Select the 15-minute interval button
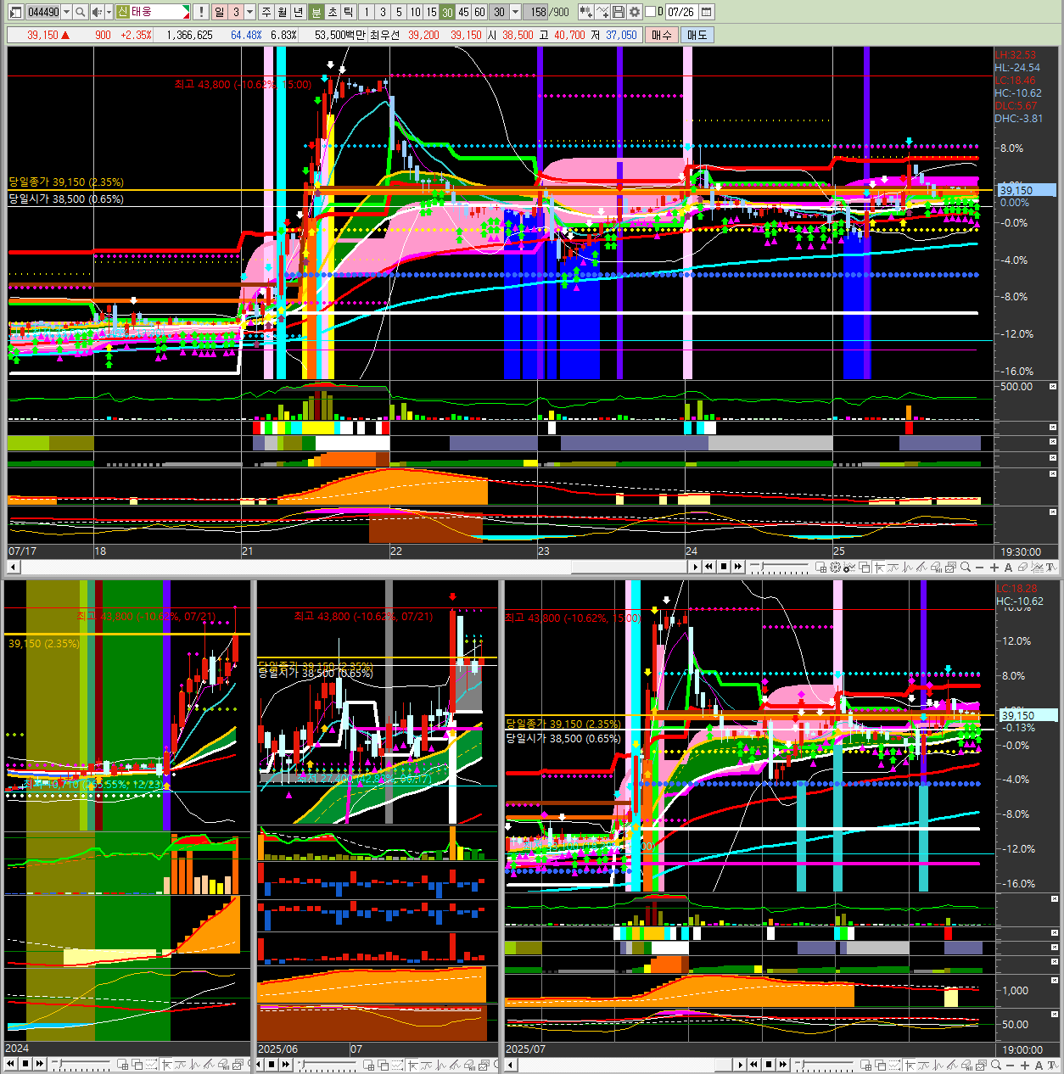The width and height of the screenshot is (1064, 1074). [x=429, y=12]
